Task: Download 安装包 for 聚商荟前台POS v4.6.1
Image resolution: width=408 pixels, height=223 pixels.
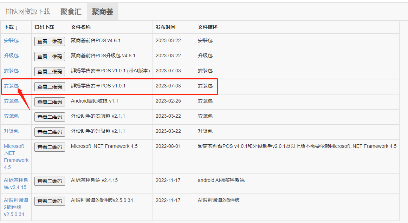Action: point(11,40)
